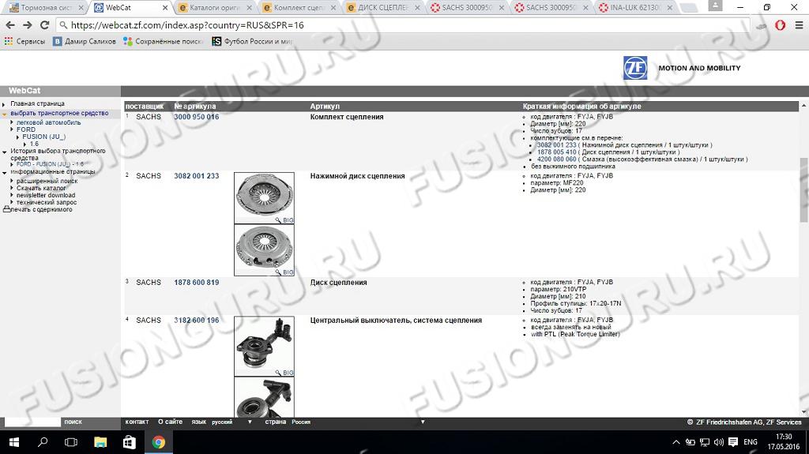Select FUSION (JU_) in vehicle tree
This screenshot has width=809, height=454.
coord(44,137)
